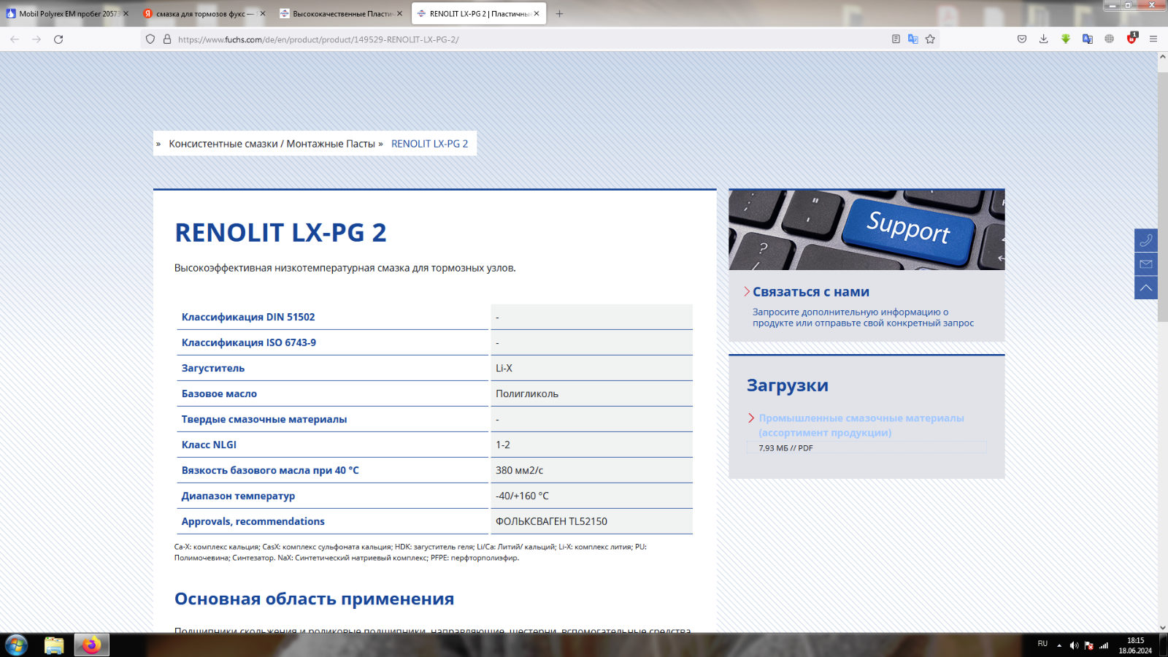The height and width of the screenshot is (657, 1168).
Task: Select the RENOLIT LX-PG 2 tab
Action: tap(479, 14)
